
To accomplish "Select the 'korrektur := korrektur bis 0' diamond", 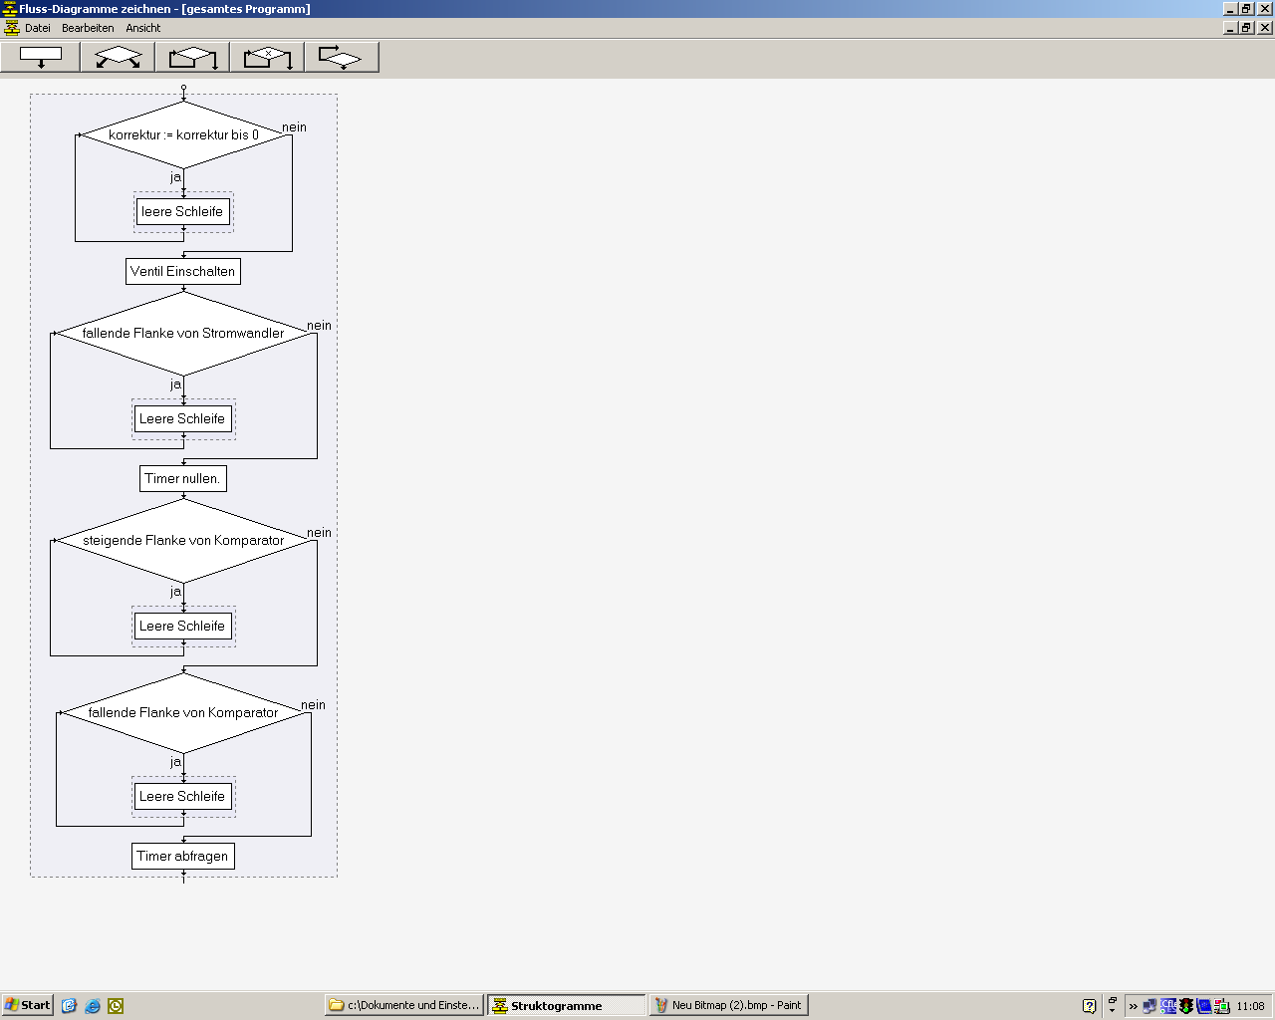I will 183,134.
